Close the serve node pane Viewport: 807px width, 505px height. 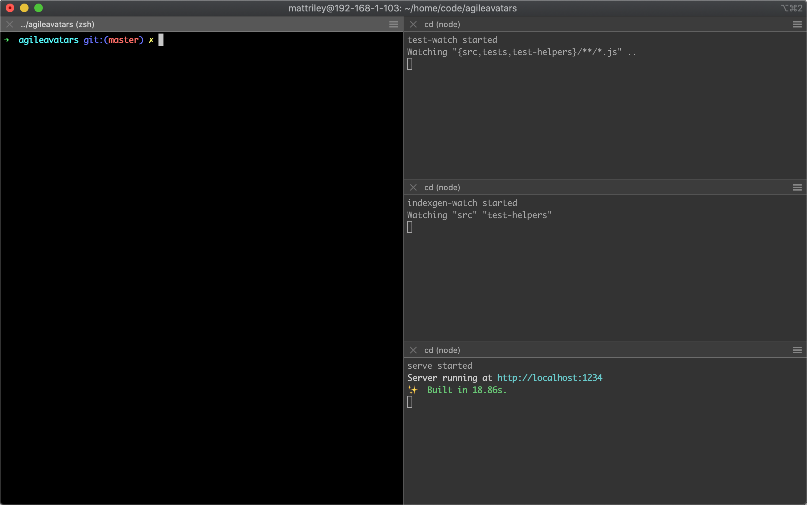point(413,350)
